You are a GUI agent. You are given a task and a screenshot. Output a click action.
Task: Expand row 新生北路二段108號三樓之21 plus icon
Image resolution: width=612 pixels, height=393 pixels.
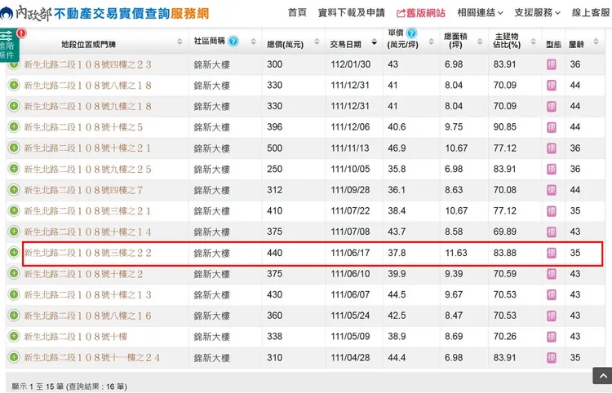click(x=14, y=210)
